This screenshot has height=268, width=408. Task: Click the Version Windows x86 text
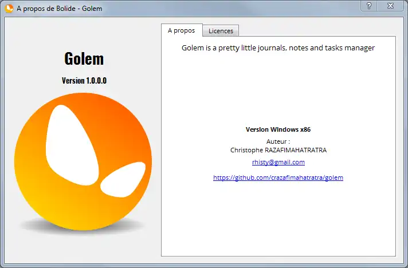click(x=278, y=129)
